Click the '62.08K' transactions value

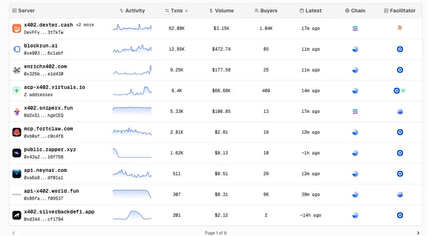point(176,28)
